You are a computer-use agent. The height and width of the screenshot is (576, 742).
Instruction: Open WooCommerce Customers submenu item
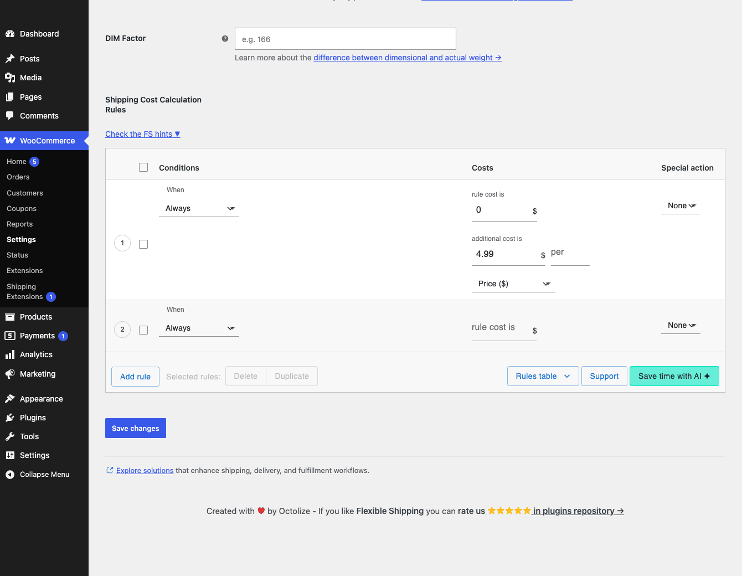pos(25,193)
